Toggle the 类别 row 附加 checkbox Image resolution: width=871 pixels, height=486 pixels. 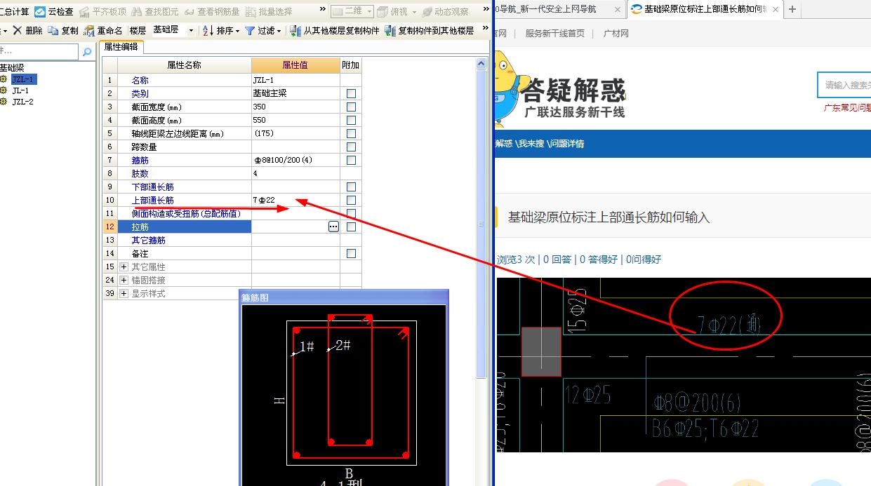351,93
